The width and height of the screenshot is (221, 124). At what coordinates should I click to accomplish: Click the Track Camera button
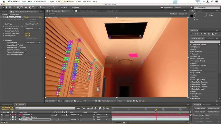tap(200, 108)
